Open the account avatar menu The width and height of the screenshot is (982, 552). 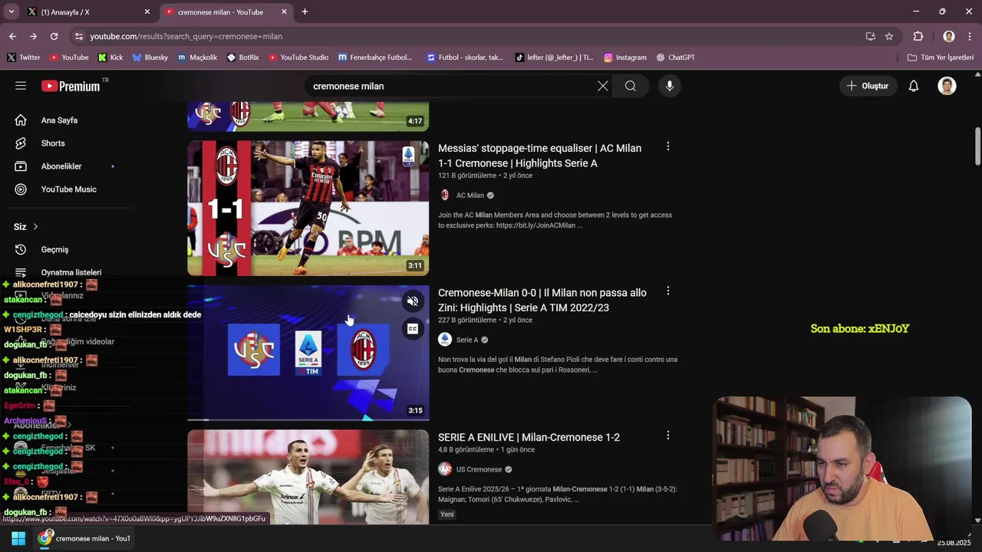[x=947, y=86]
